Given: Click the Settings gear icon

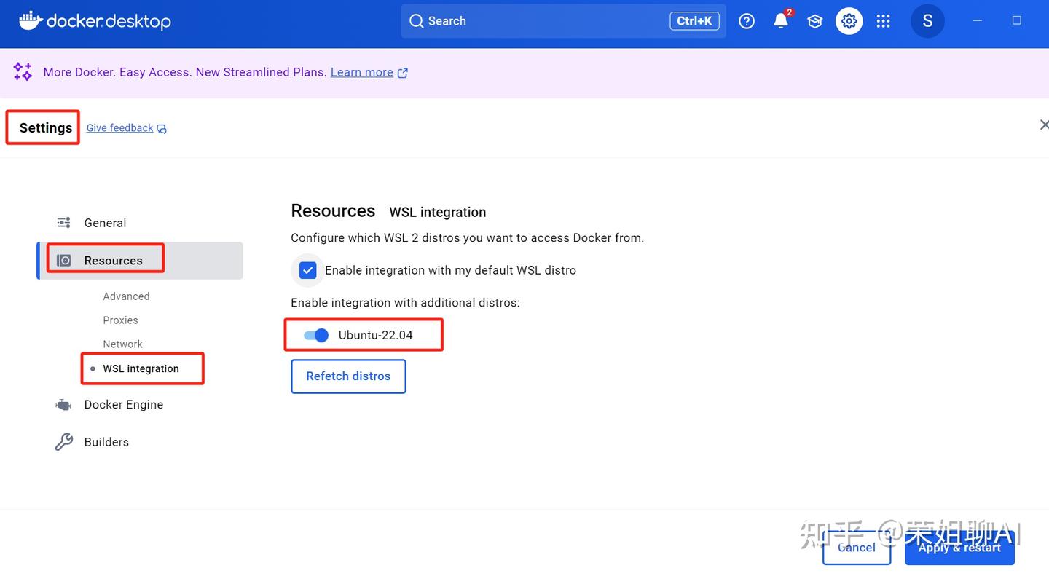Looking at the screenshot, I should pos(849,21).
